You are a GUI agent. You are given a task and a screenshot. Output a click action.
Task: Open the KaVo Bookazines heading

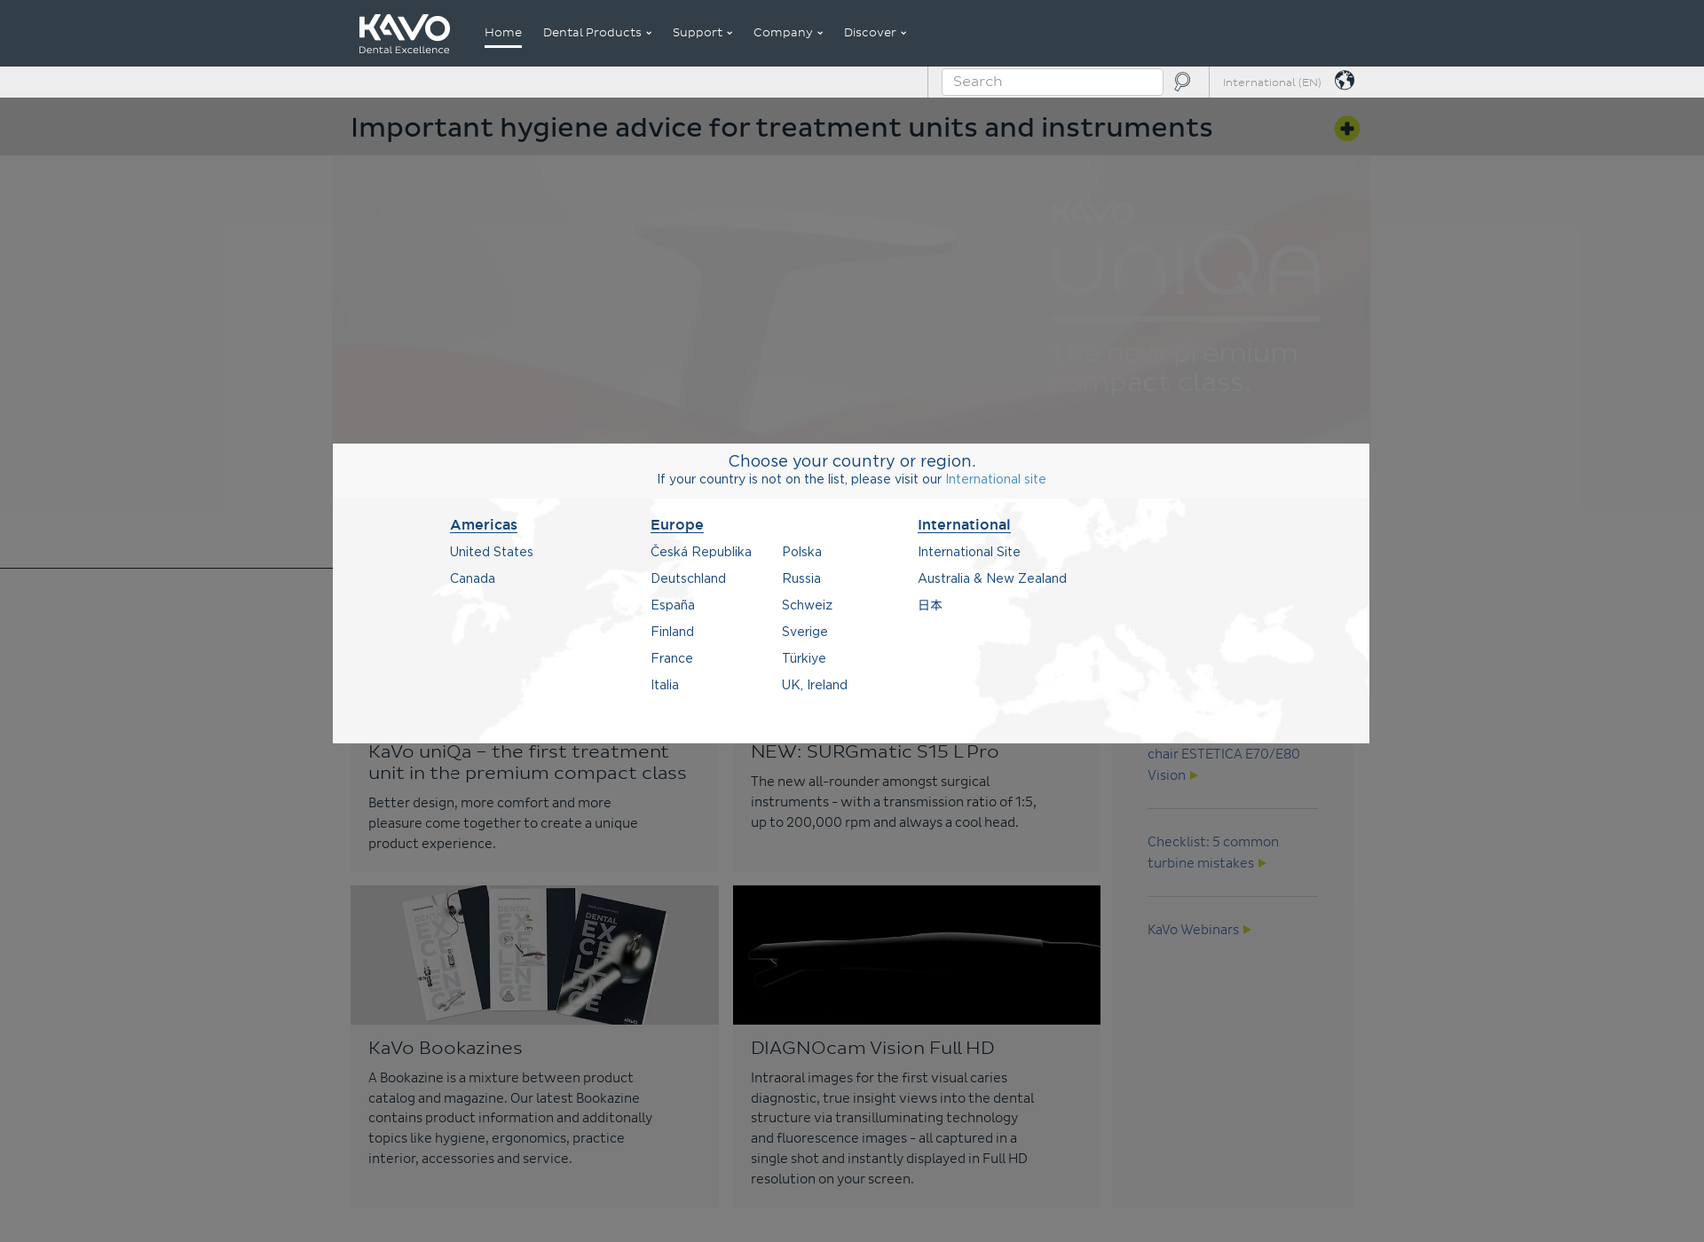[x=445, y=1048]
